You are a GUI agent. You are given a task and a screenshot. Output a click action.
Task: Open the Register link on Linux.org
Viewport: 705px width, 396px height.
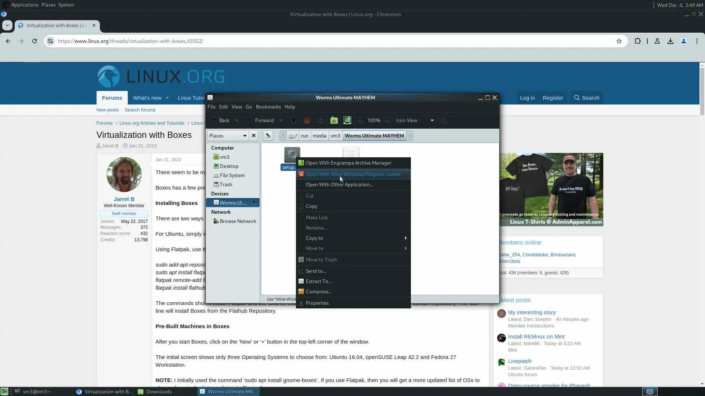(553, 98)
